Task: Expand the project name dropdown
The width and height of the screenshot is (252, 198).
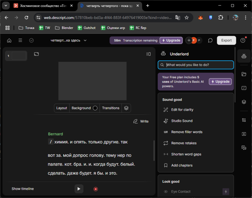Action: (85, 40)
